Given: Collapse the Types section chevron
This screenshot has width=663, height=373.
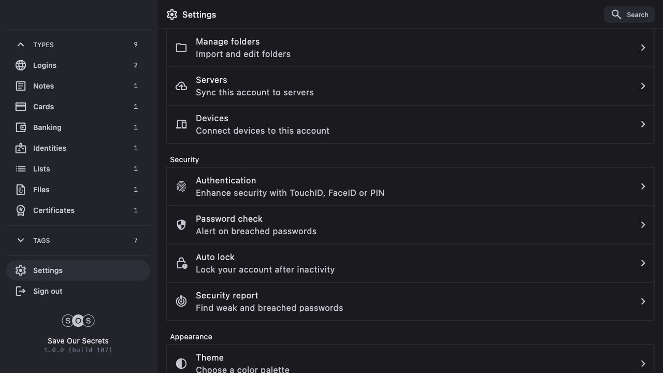Looking at the screenshot, I should point(21,45).
